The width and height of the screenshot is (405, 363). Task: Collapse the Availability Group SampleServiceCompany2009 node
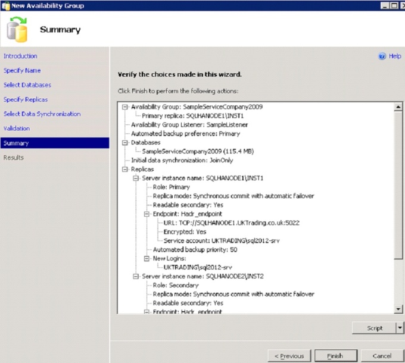tap(125, 107)
